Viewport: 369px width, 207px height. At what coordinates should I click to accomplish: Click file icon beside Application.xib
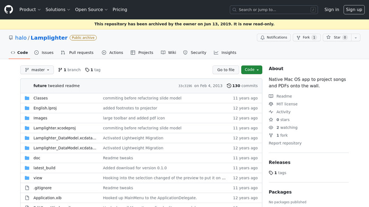[x=27, y=198]
